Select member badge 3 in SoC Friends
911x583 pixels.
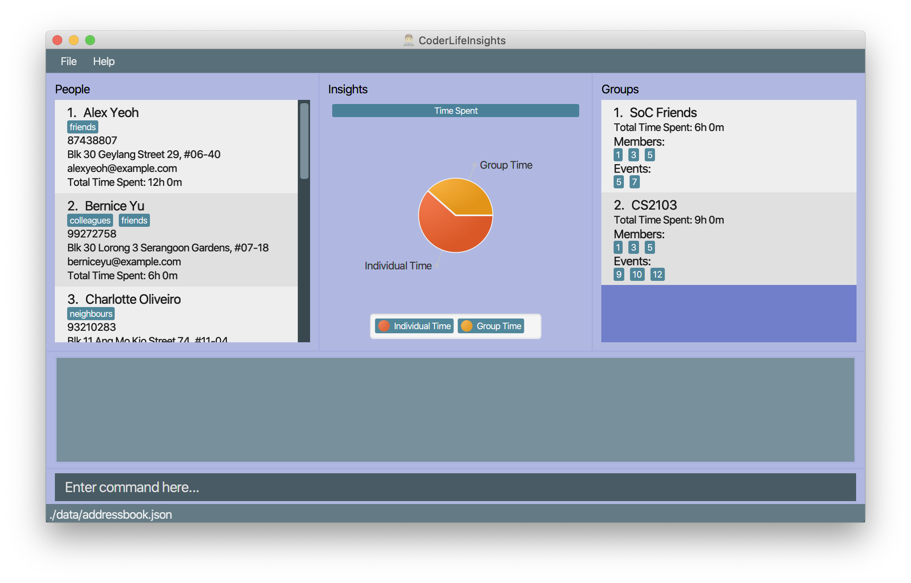click(633, 155)
